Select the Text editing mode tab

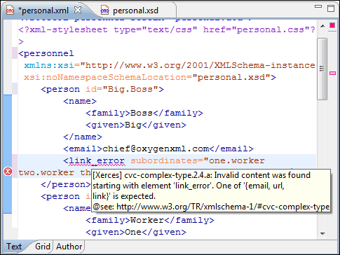point(14,247)
